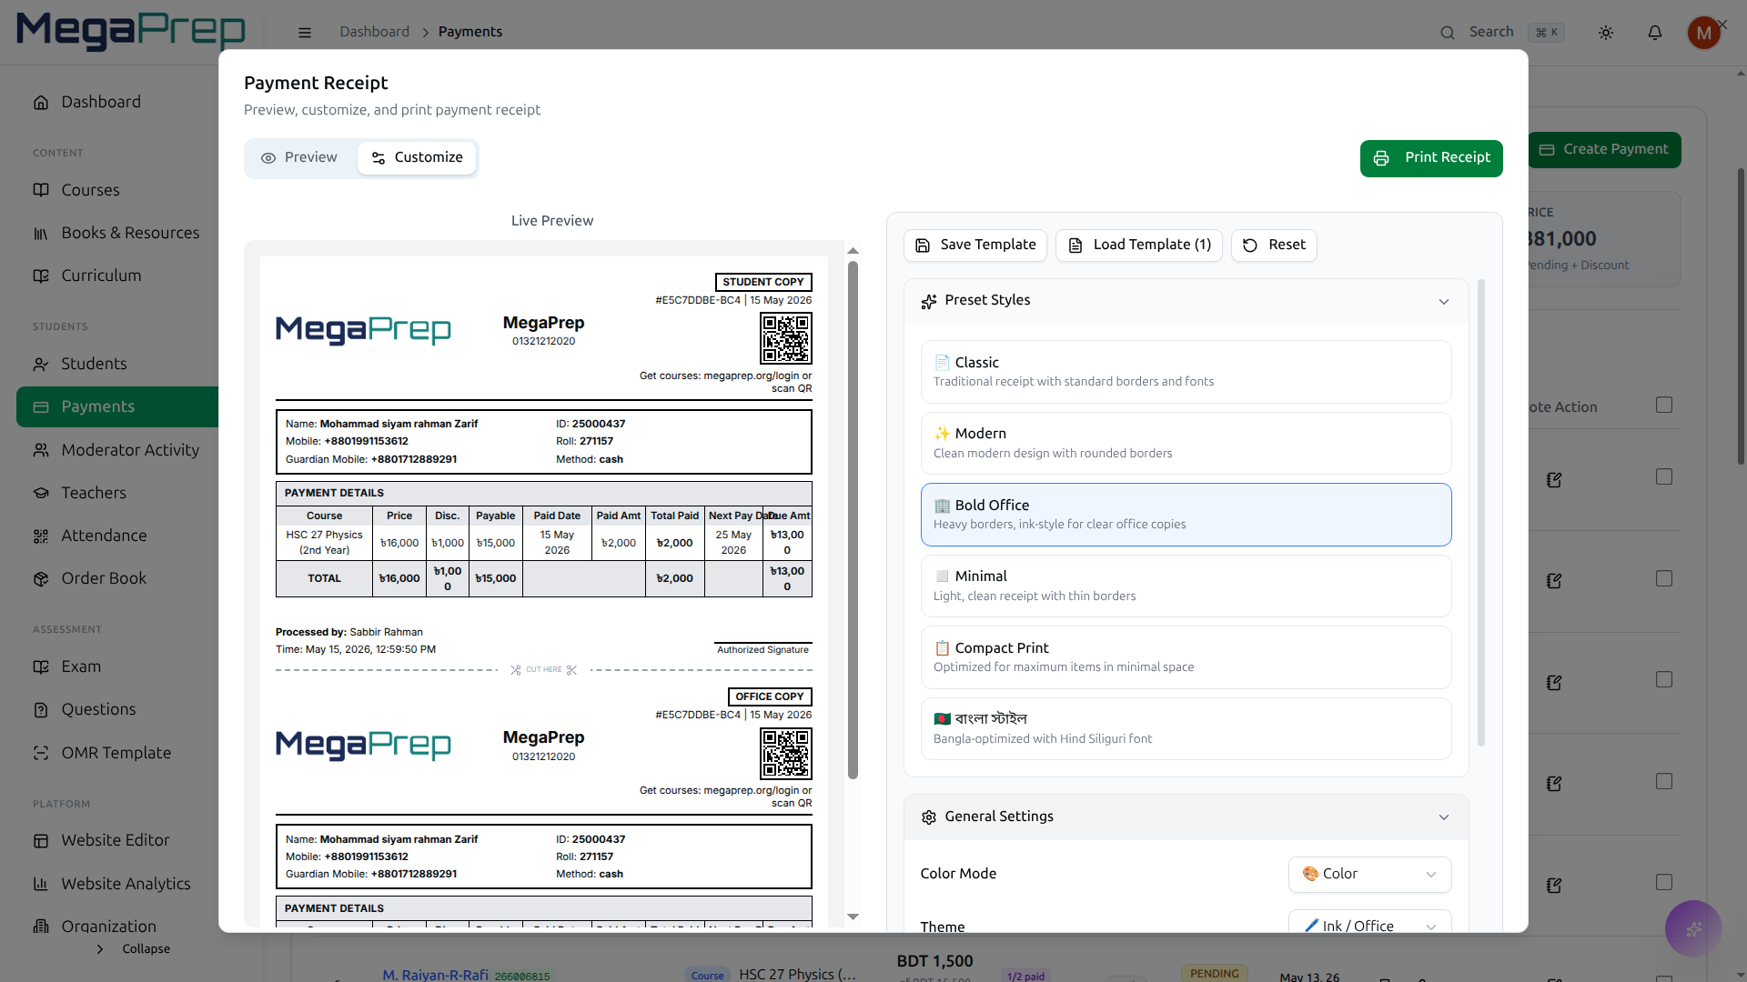The image size is (1747, 982).
Task: Click the OMR Template scan icon
Action: 41,753
